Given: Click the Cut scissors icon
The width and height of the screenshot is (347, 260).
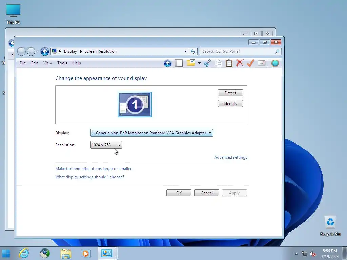Looking at the screenshot, I should [x=207, y=63].
